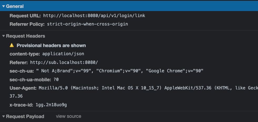Viewport: 258px width, 122px height.
Task: Click the content-type header name
Action: tap(24, 54)
